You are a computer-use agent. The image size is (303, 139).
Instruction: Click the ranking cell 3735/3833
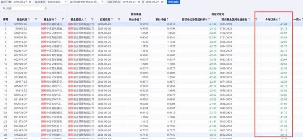coord(226,29)
